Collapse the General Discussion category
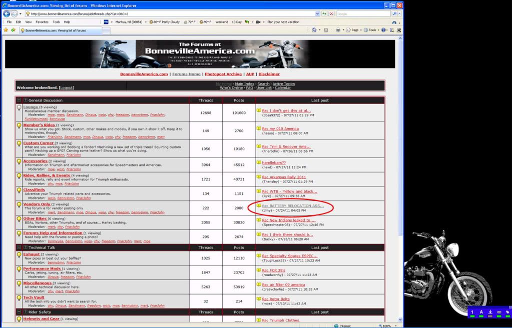 pos(19,100)
